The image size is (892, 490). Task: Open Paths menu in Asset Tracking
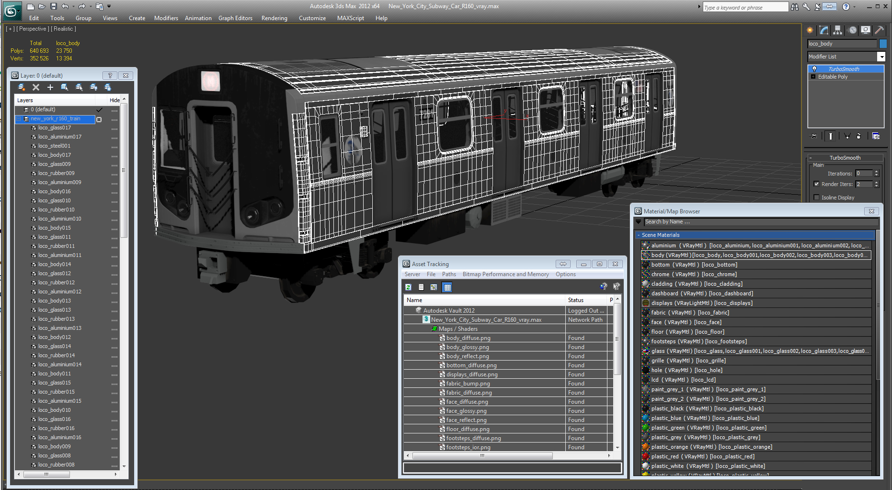point(449,274)
